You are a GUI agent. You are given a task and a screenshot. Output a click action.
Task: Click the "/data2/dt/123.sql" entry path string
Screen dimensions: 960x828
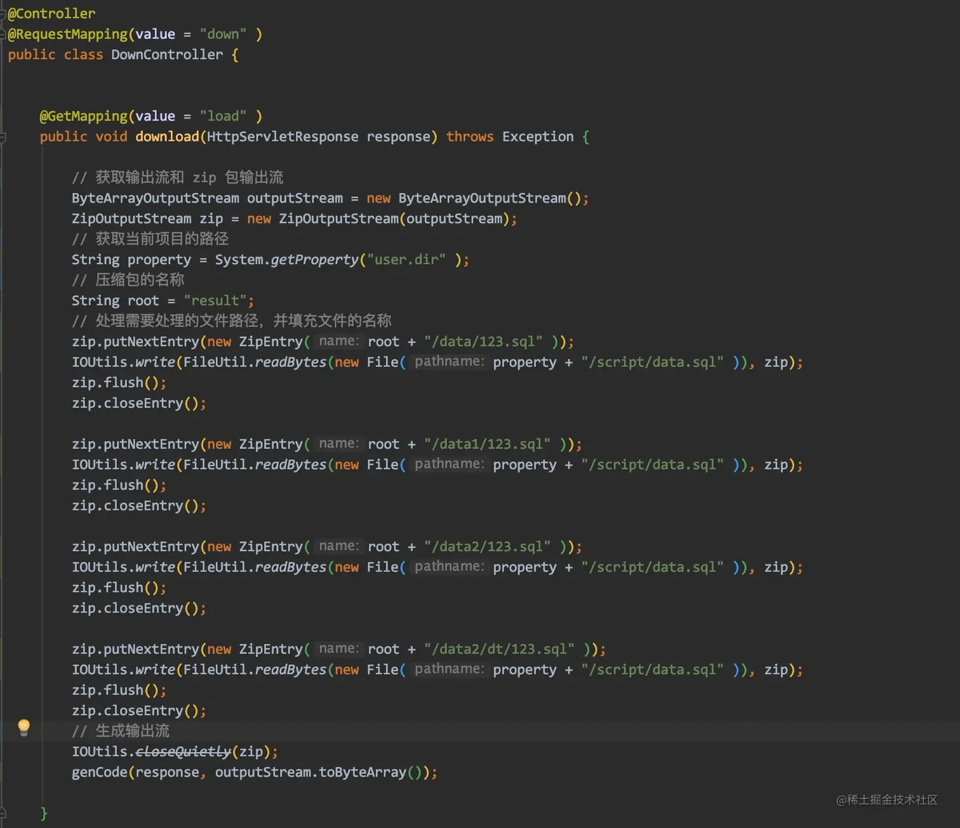(499, 649)
